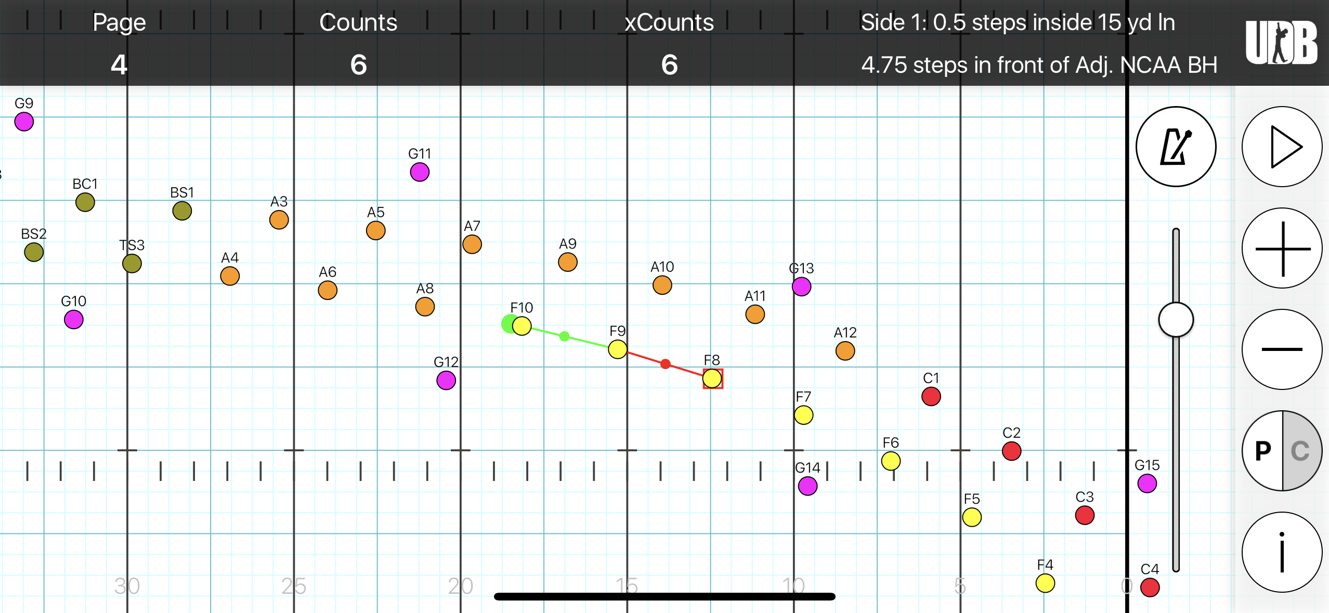
Task: Tap the Counts value 6
Action: click(x=358, y=64)
